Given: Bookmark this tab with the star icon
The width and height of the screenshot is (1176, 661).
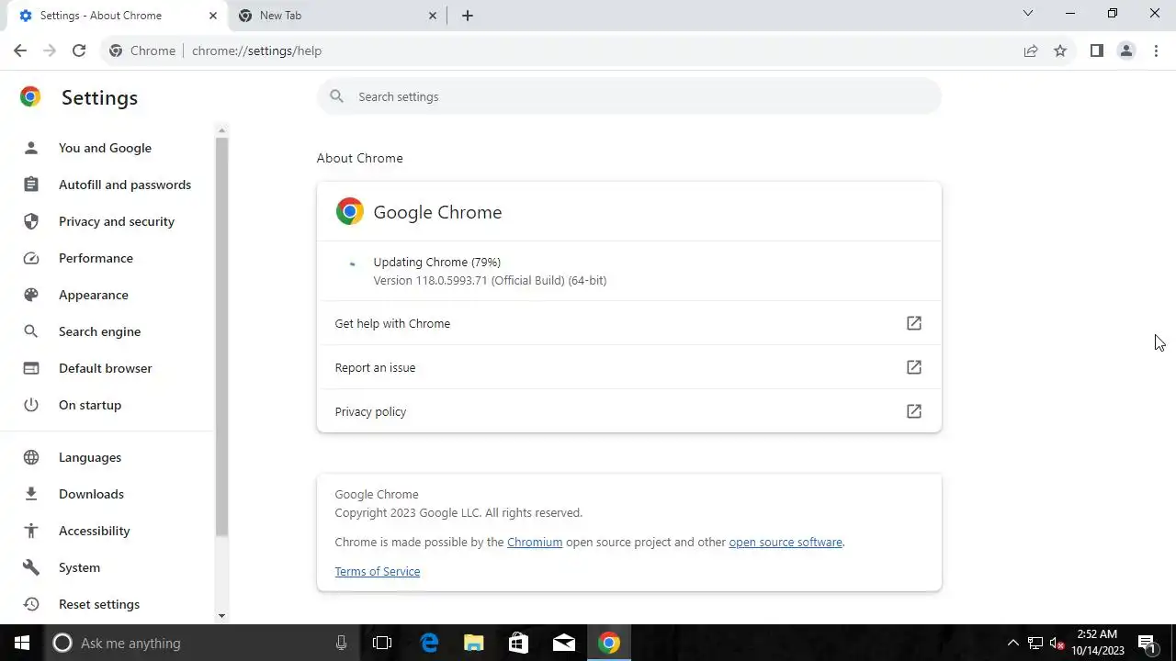Looking at the screenshot, I should click(1060, 50).
